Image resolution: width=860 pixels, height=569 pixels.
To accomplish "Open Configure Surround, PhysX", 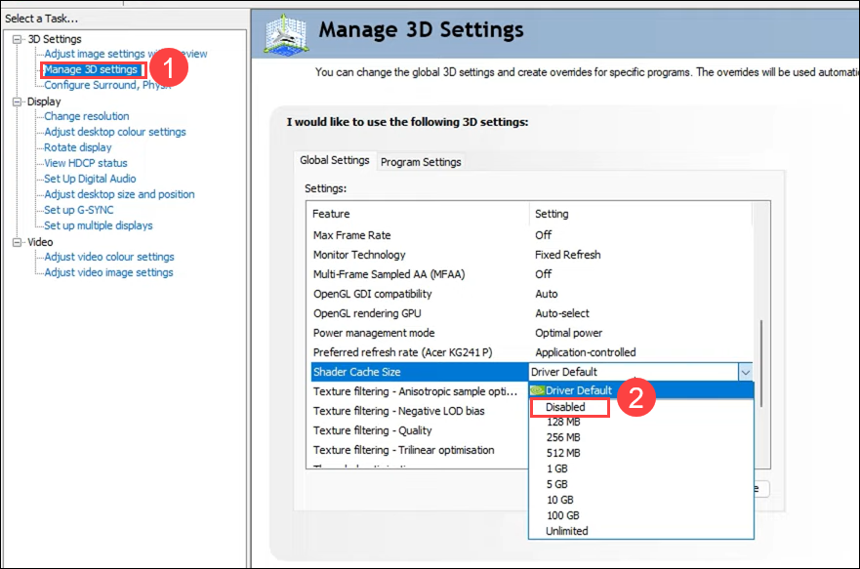I will (x=107, y=85).
